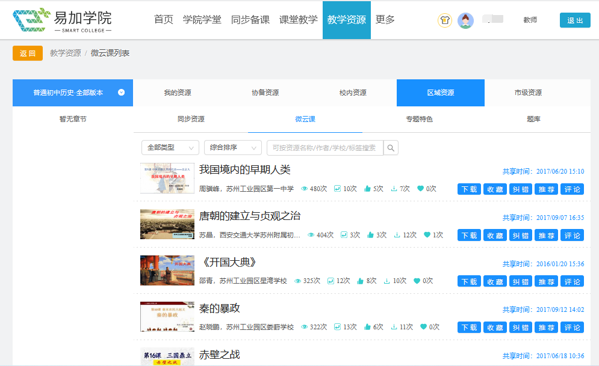Click the 暂无章节 chapter text
This screenshot has height=366, width=599.
(x=73, y=120)
